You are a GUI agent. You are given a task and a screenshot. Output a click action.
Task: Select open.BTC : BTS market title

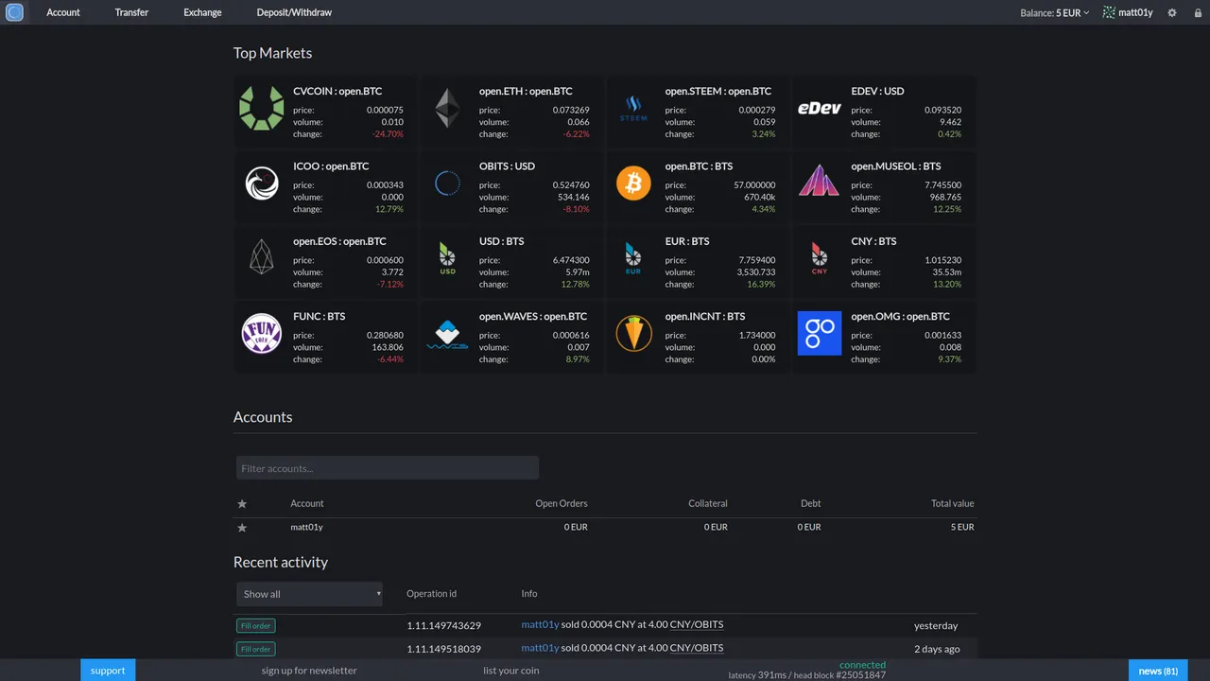tap(699, 166)
